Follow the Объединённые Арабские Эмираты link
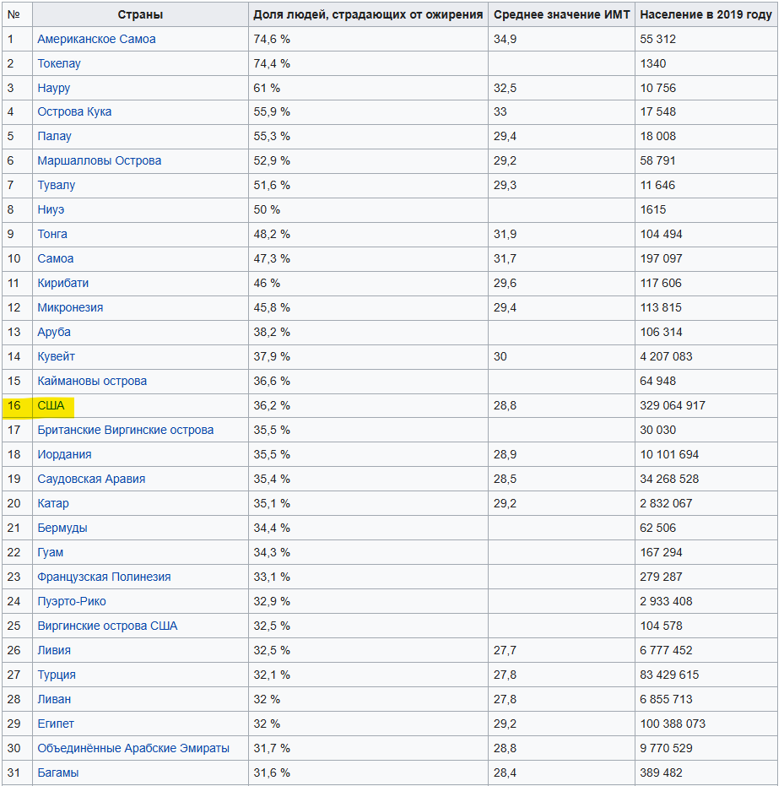 click(x=133, y=748)
